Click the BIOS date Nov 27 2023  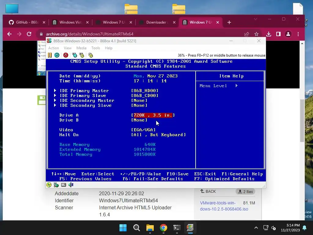pos(163,76)
